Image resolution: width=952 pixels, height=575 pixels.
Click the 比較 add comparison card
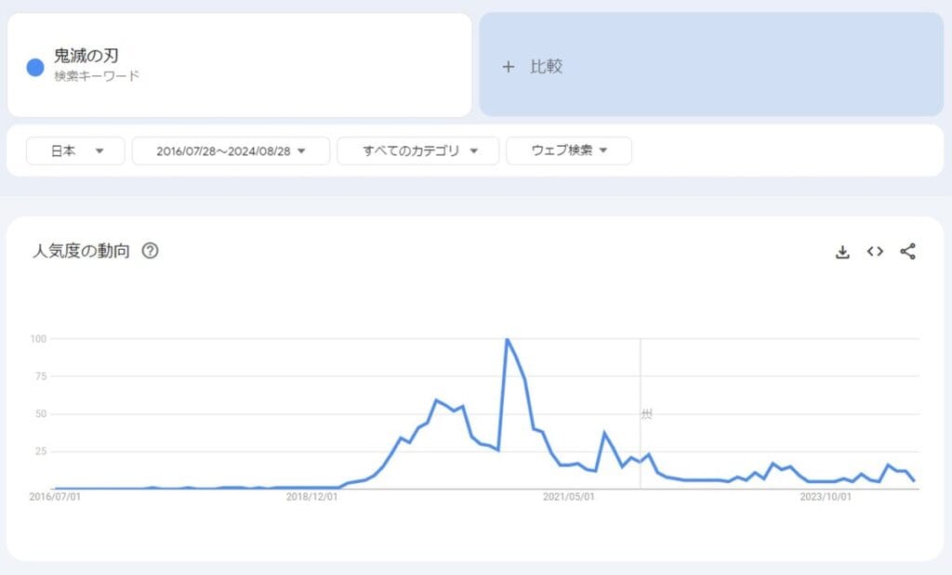coord(711,64)
